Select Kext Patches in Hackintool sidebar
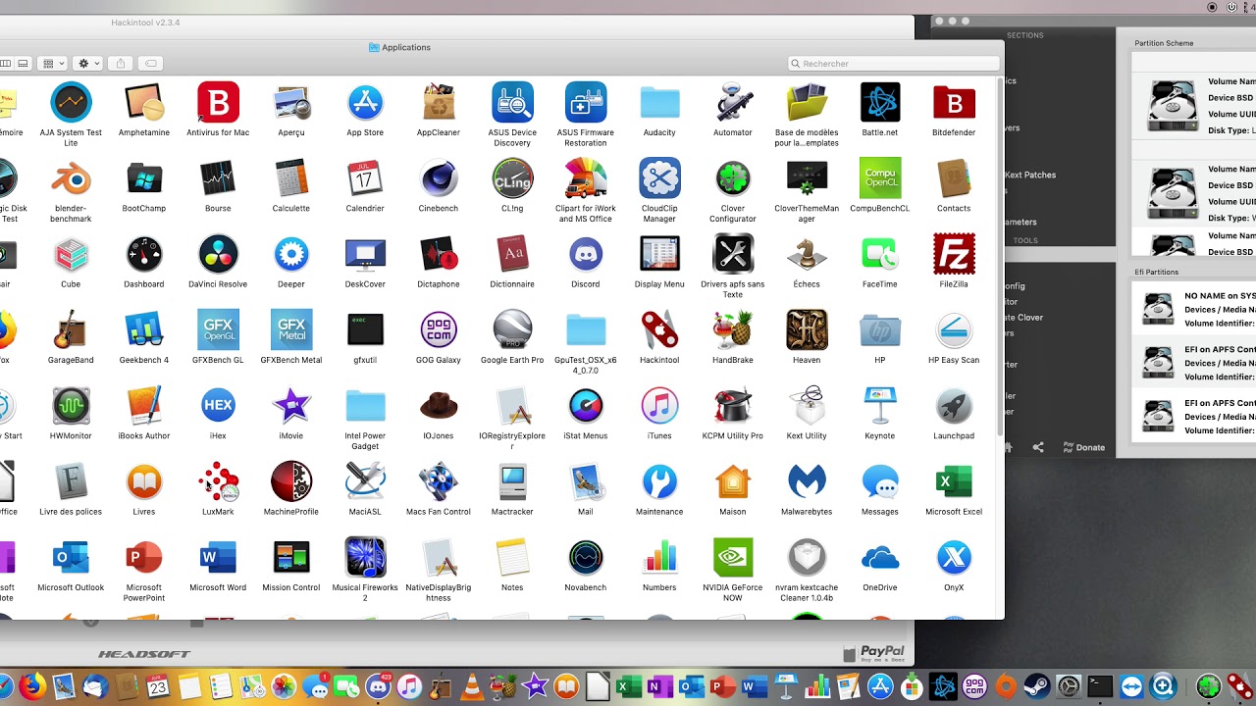The height and width of the screenshot is (706, 1256). pyautogui.click(x=1030, y=175)
